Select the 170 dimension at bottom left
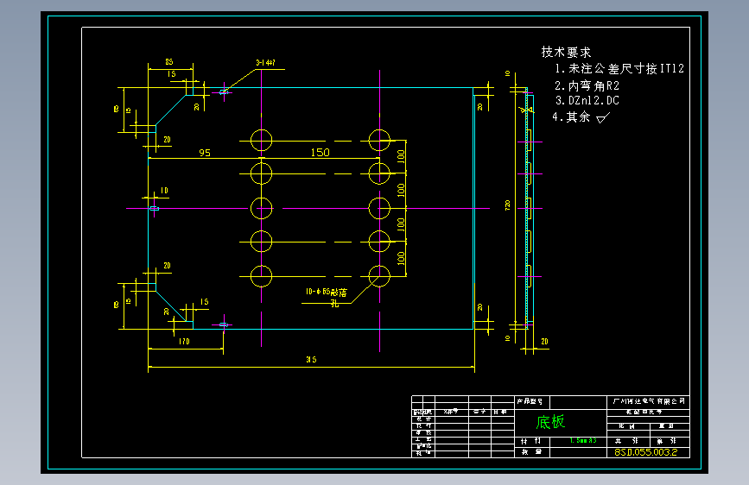Image resolution: width=749 pixels, height=485 pixels. (x=184, y=342)
